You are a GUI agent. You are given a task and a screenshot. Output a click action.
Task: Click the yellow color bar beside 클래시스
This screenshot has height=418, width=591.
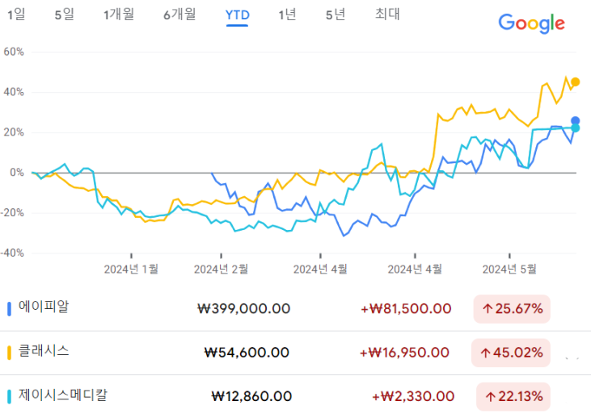tap(10, 353)
